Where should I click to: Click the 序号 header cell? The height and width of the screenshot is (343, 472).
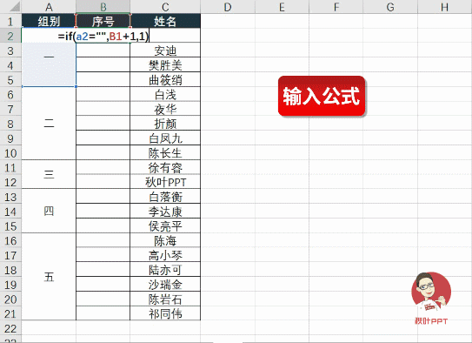[x=103, y=21]
